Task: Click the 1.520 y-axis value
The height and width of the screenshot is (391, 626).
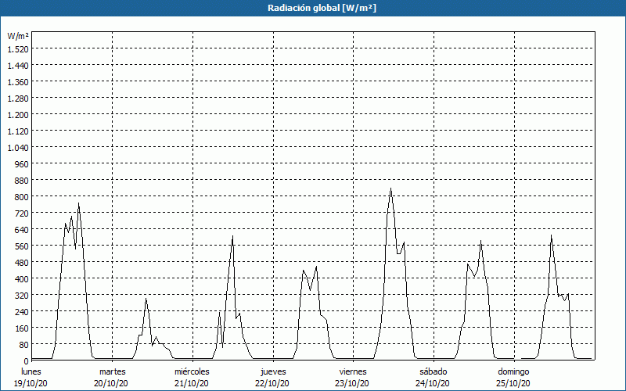Action: pyautogui.click(x=18, y=48)
